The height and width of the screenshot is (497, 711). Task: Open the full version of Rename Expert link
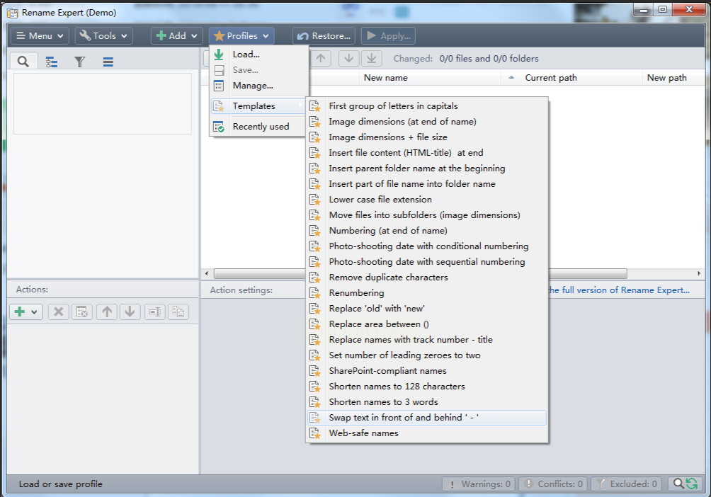click(x=618, y=290)
